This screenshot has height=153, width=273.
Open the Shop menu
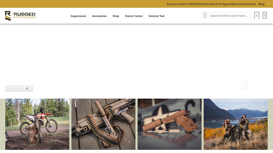pyautogui.click(x=116, y=16)
